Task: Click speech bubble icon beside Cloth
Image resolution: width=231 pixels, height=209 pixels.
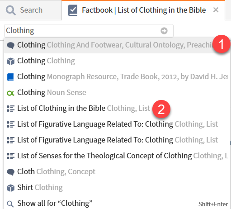Action: [10, 172]
